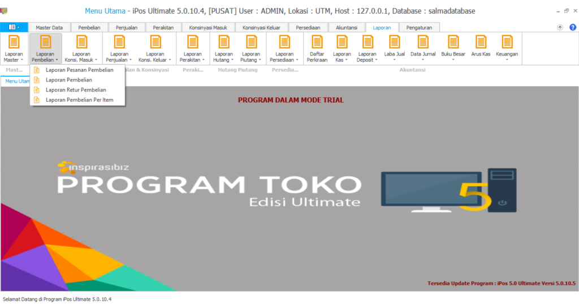Screen dimensions: 579x304
Task: Open the Laba Jual report icon
Action: [394, 49]
